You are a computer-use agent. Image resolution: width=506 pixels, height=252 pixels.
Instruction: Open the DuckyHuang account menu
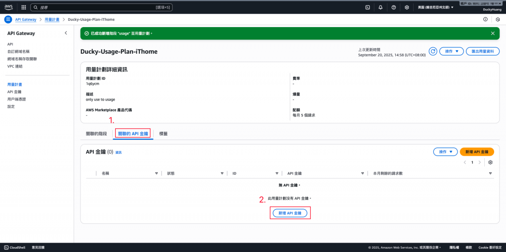(x=492, y=10)
